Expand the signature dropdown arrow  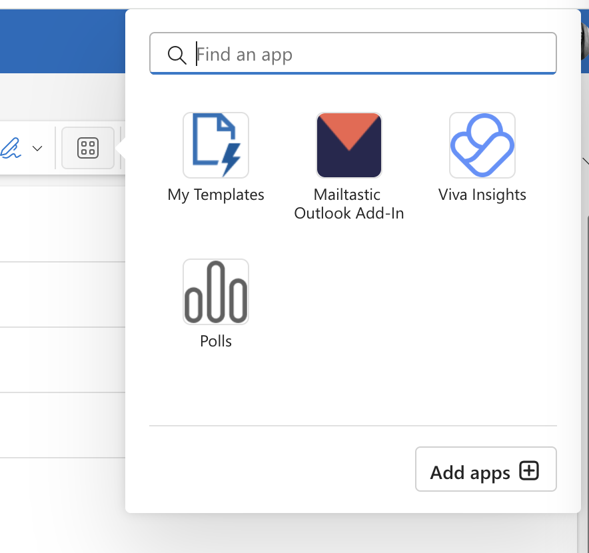pyautogui.click(x=37, y=149)
